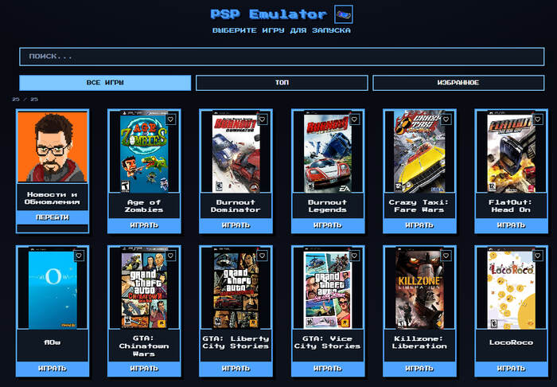Open the ИЗБРАННОЕ tab
The height and width of the screenshot is (387, 557).
click(458, 83)
